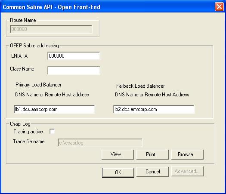
Task: Enable the Tracing active checkbox
Action: tap(52, 131)
